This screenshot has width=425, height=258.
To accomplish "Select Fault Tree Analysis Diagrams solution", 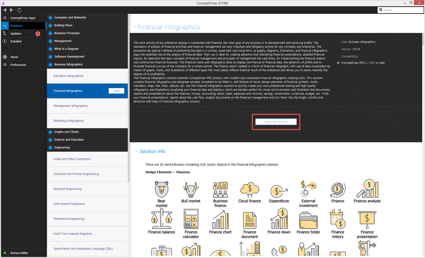I will tap(87, 234).
